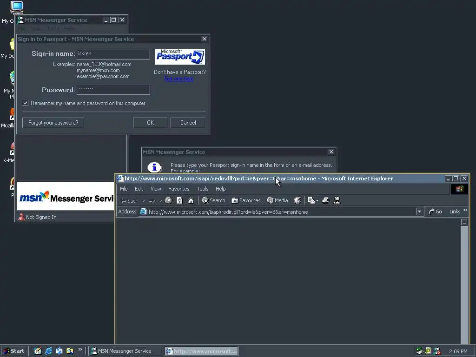
Task: Click the network tray icon
Action: (420, 351)
